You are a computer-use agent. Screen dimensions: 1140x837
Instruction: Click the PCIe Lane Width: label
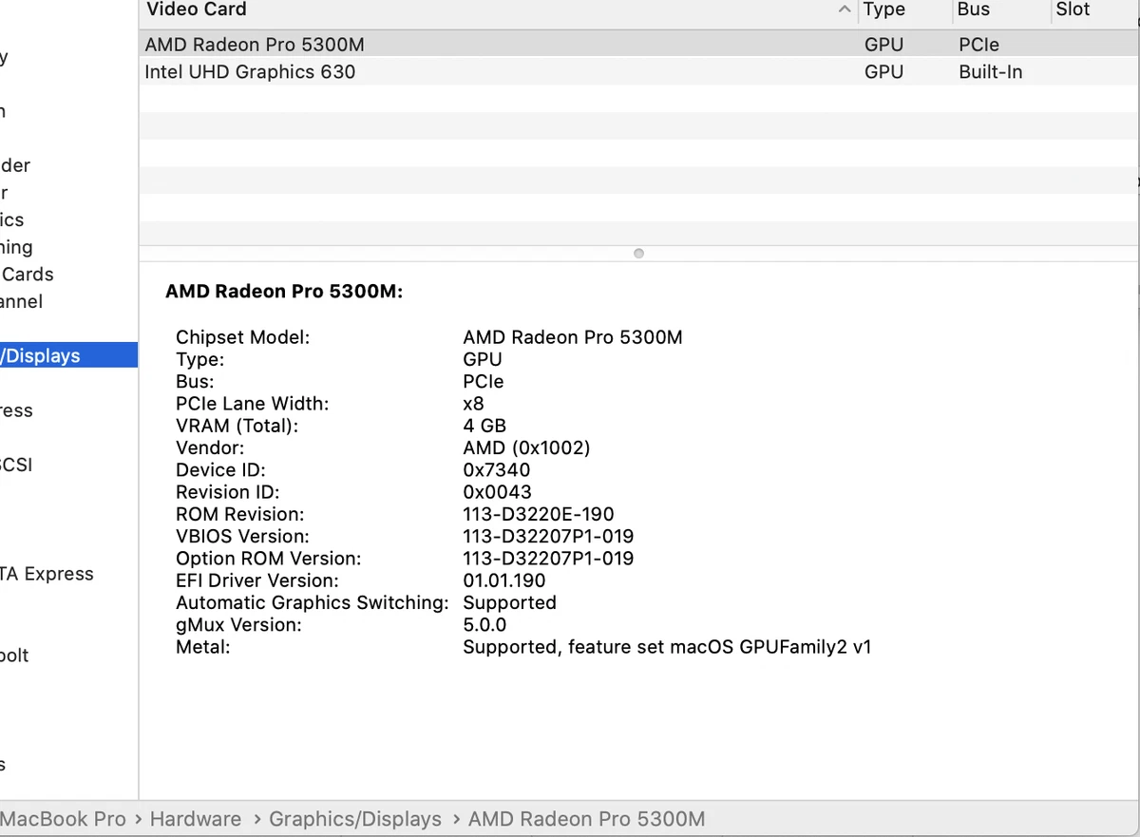coord(253,404)
